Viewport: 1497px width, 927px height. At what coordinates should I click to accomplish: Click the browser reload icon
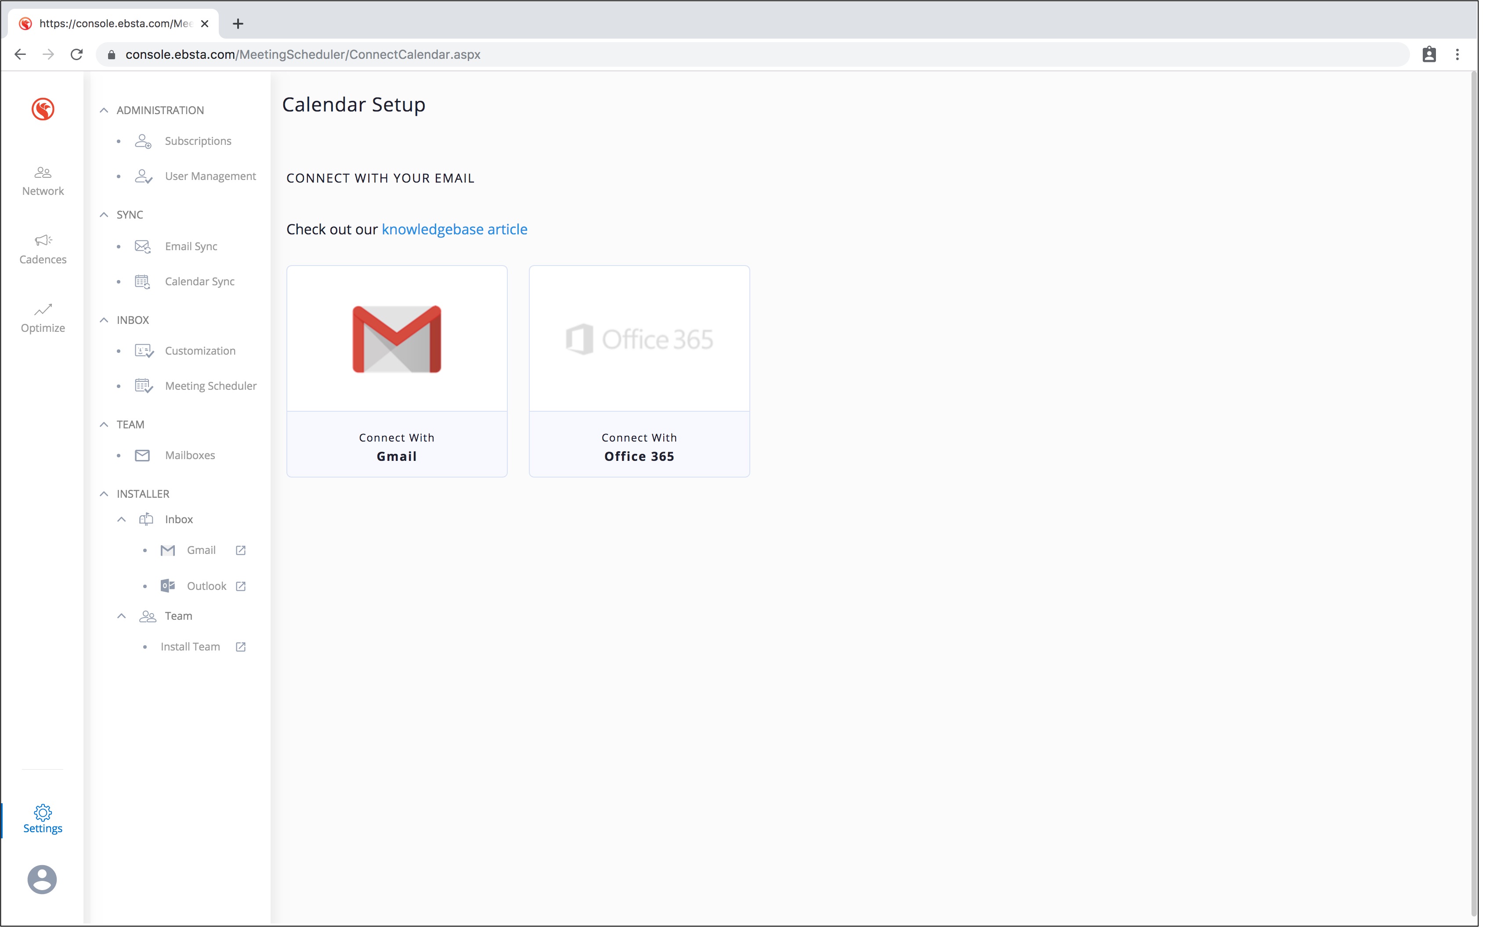click(x=77, y=54)
